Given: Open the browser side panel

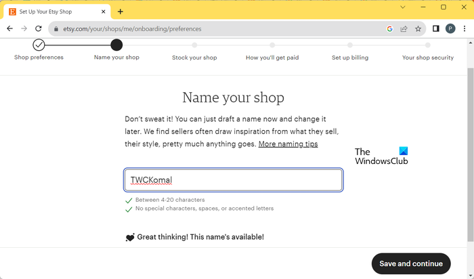Looking at the screenshot, I should point(436,29).
